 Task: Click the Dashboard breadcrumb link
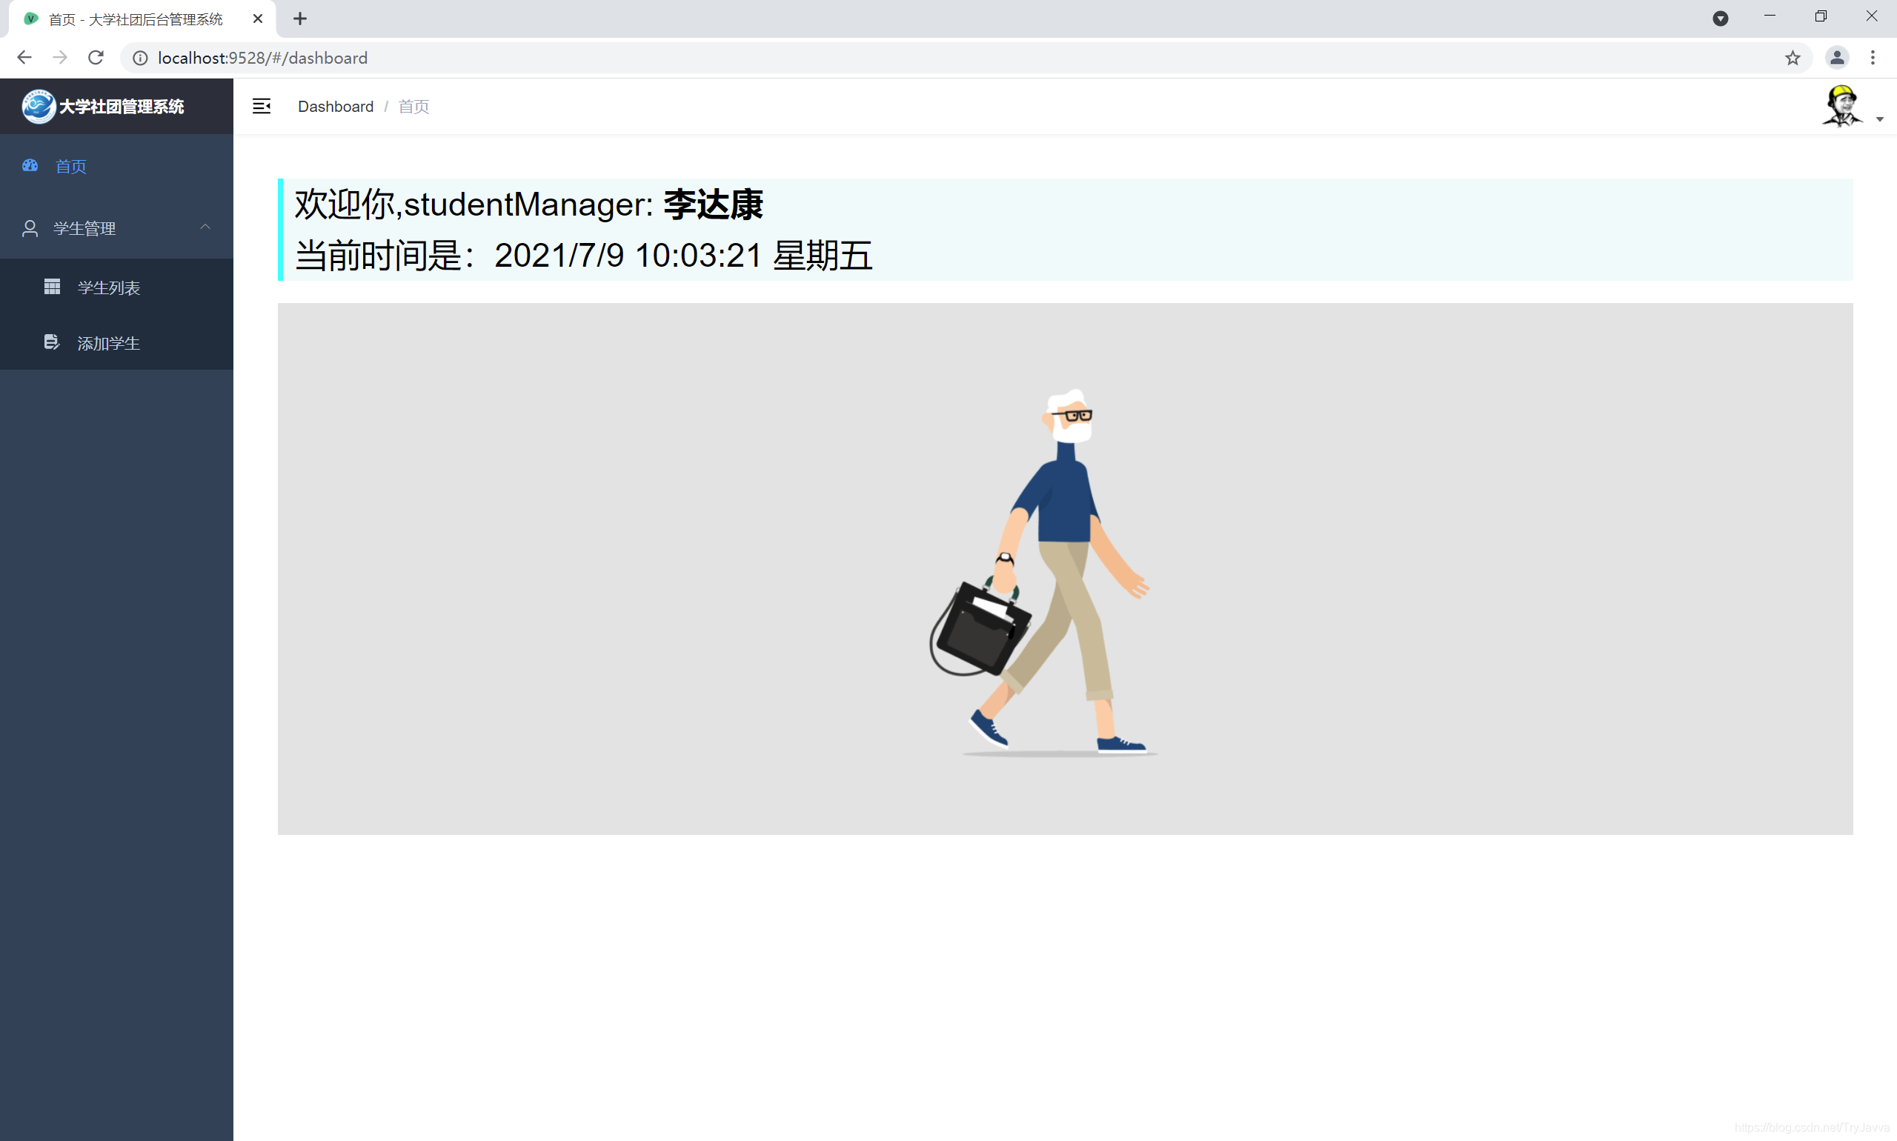(335, 106)
